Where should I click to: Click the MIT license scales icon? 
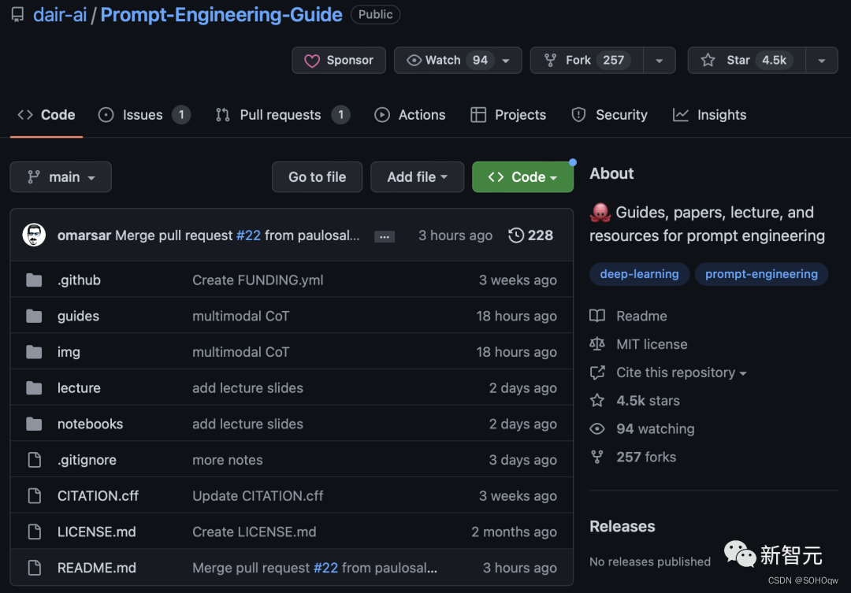tap(597, 344)
